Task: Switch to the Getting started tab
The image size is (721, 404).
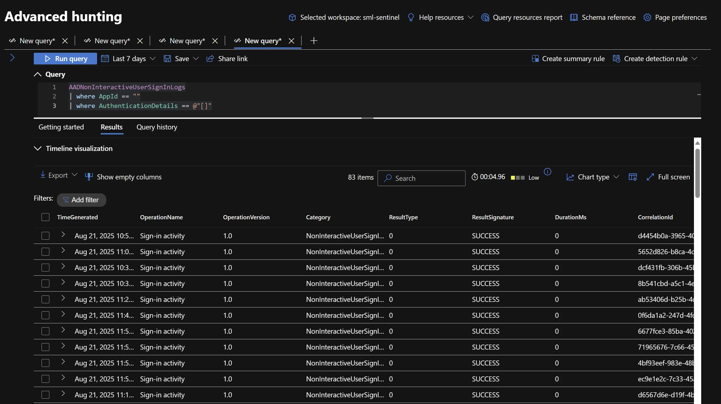Action: (61, 127)
